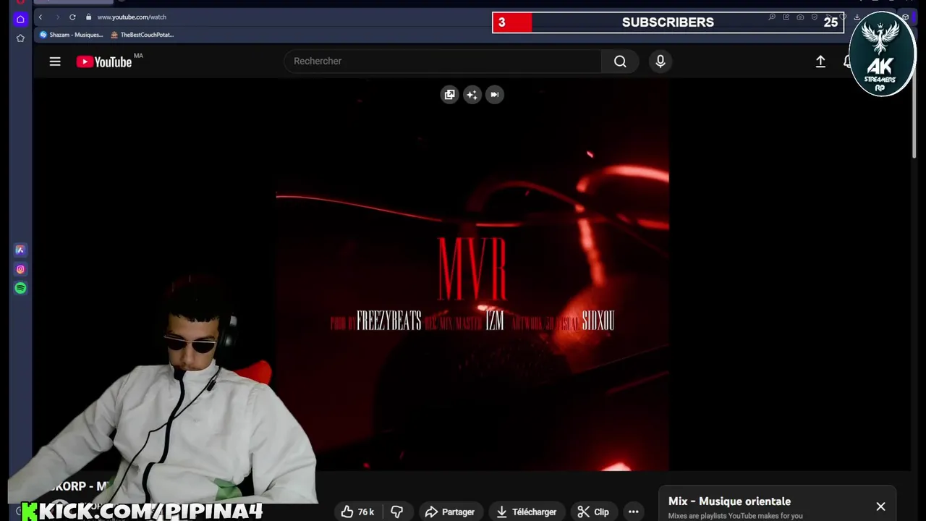926x521 pixels.
Task: Open YouTube notifications bell
Action: click(x=848, y=62)
